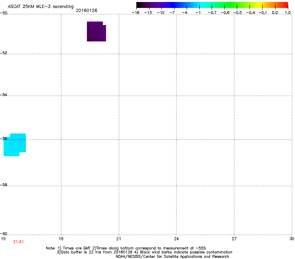Click the cyan data patch near latitude -56
The image size is (295, 259).
(15, 145)
